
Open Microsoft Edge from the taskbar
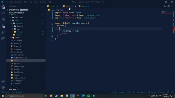click(83, 96)
